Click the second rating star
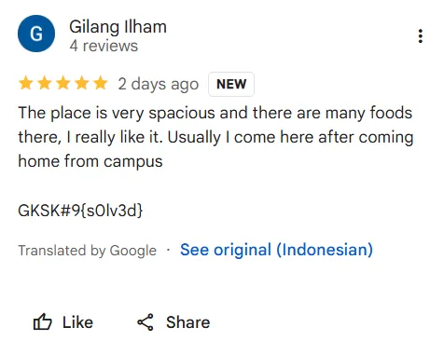 (45, 84)
